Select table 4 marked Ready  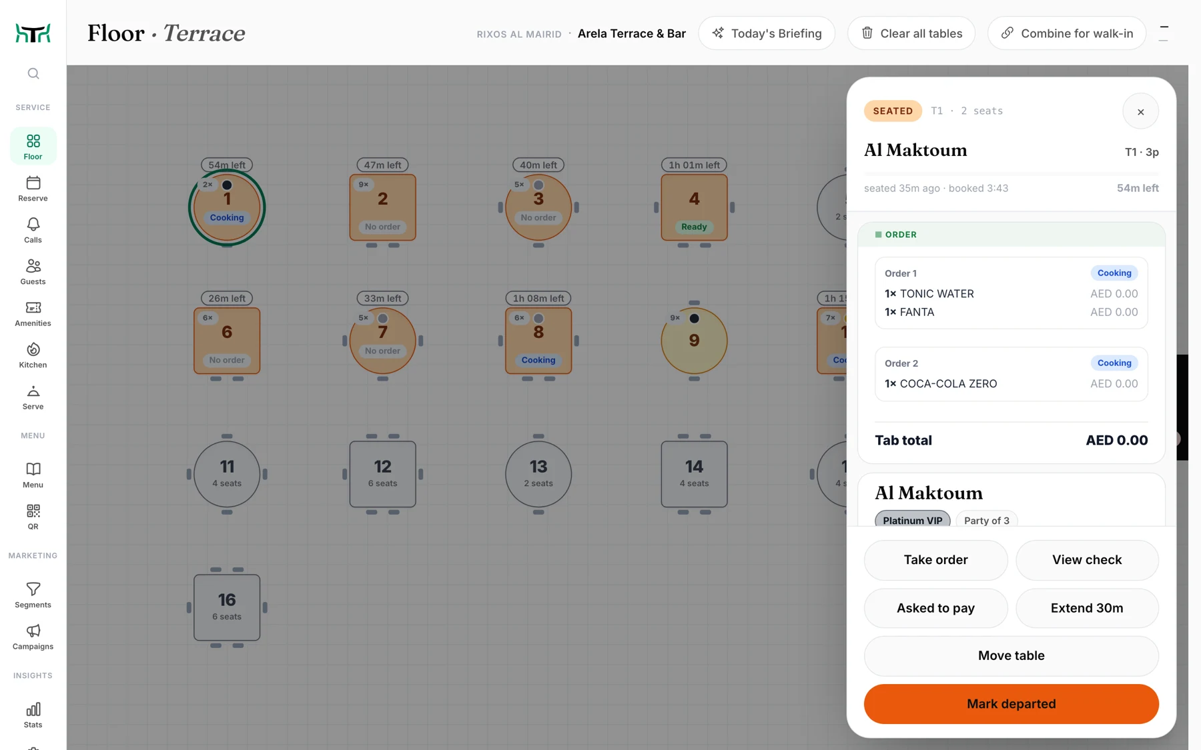[x=694, y=207]
